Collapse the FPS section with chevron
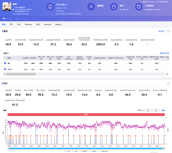 tap(168, 84)
